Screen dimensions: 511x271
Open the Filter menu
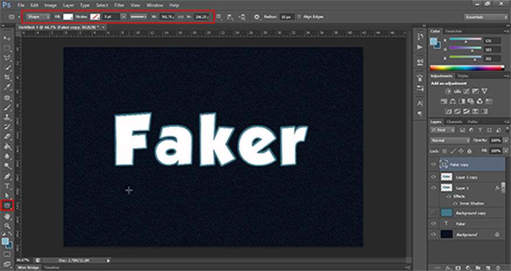tap(120, 5)
